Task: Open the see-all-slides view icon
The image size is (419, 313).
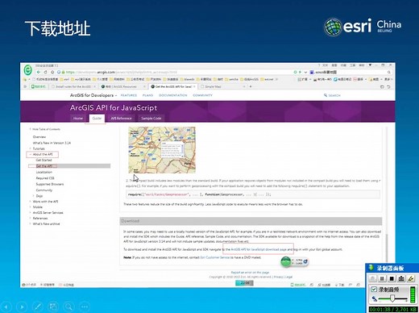Action: (53, 307)
